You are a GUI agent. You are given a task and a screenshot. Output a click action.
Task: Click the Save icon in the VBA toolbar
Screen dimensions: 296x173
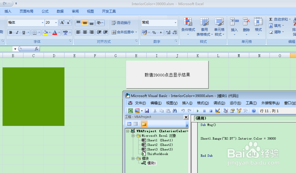147,111
